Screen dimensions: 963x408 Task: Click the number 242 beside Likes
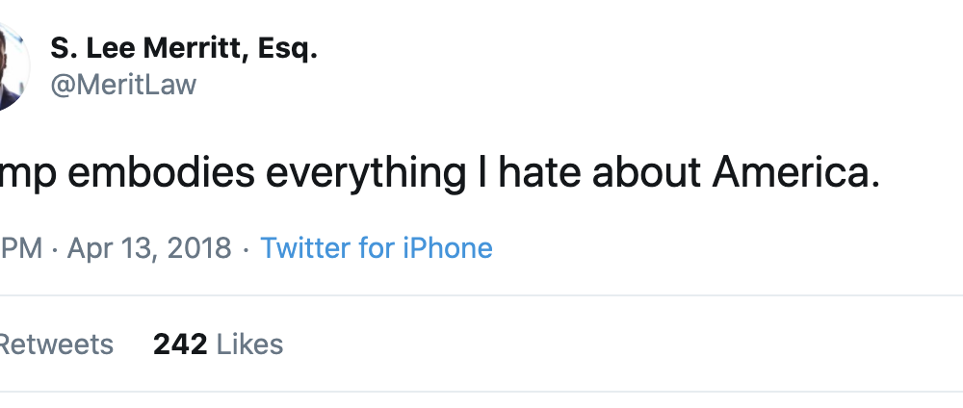click(180, 344)
